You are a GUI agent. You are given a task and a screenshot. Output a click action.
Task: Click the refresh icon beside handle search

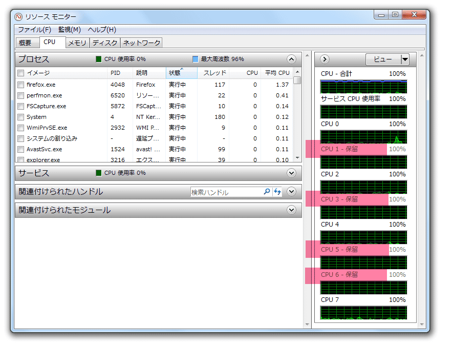pos(277,192)
